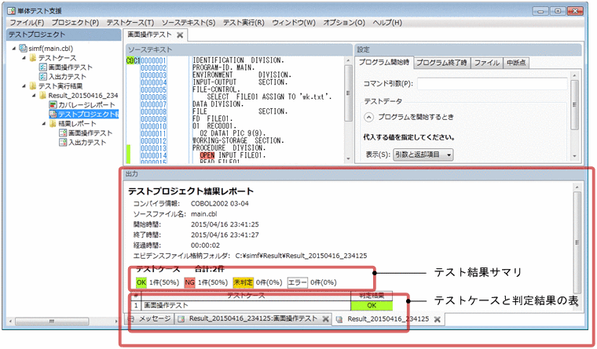Screen dimensions: 597x349
Task: Click the テスト実行結果 folder icon
Action: point(33,86)
